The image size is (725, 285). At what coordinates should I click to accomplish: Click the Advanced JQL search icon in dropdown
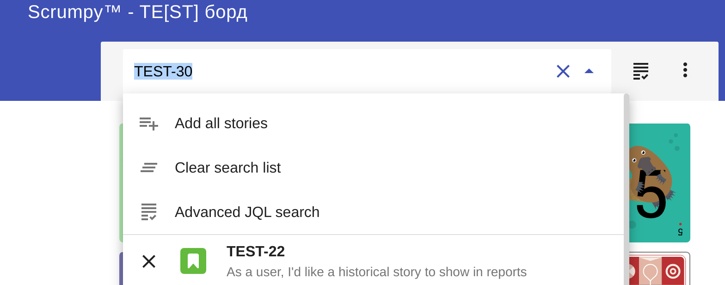pos(148,212)
